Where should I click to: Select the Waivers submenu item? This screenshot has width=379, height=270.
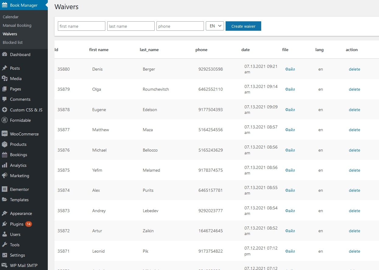coord(10,34)
